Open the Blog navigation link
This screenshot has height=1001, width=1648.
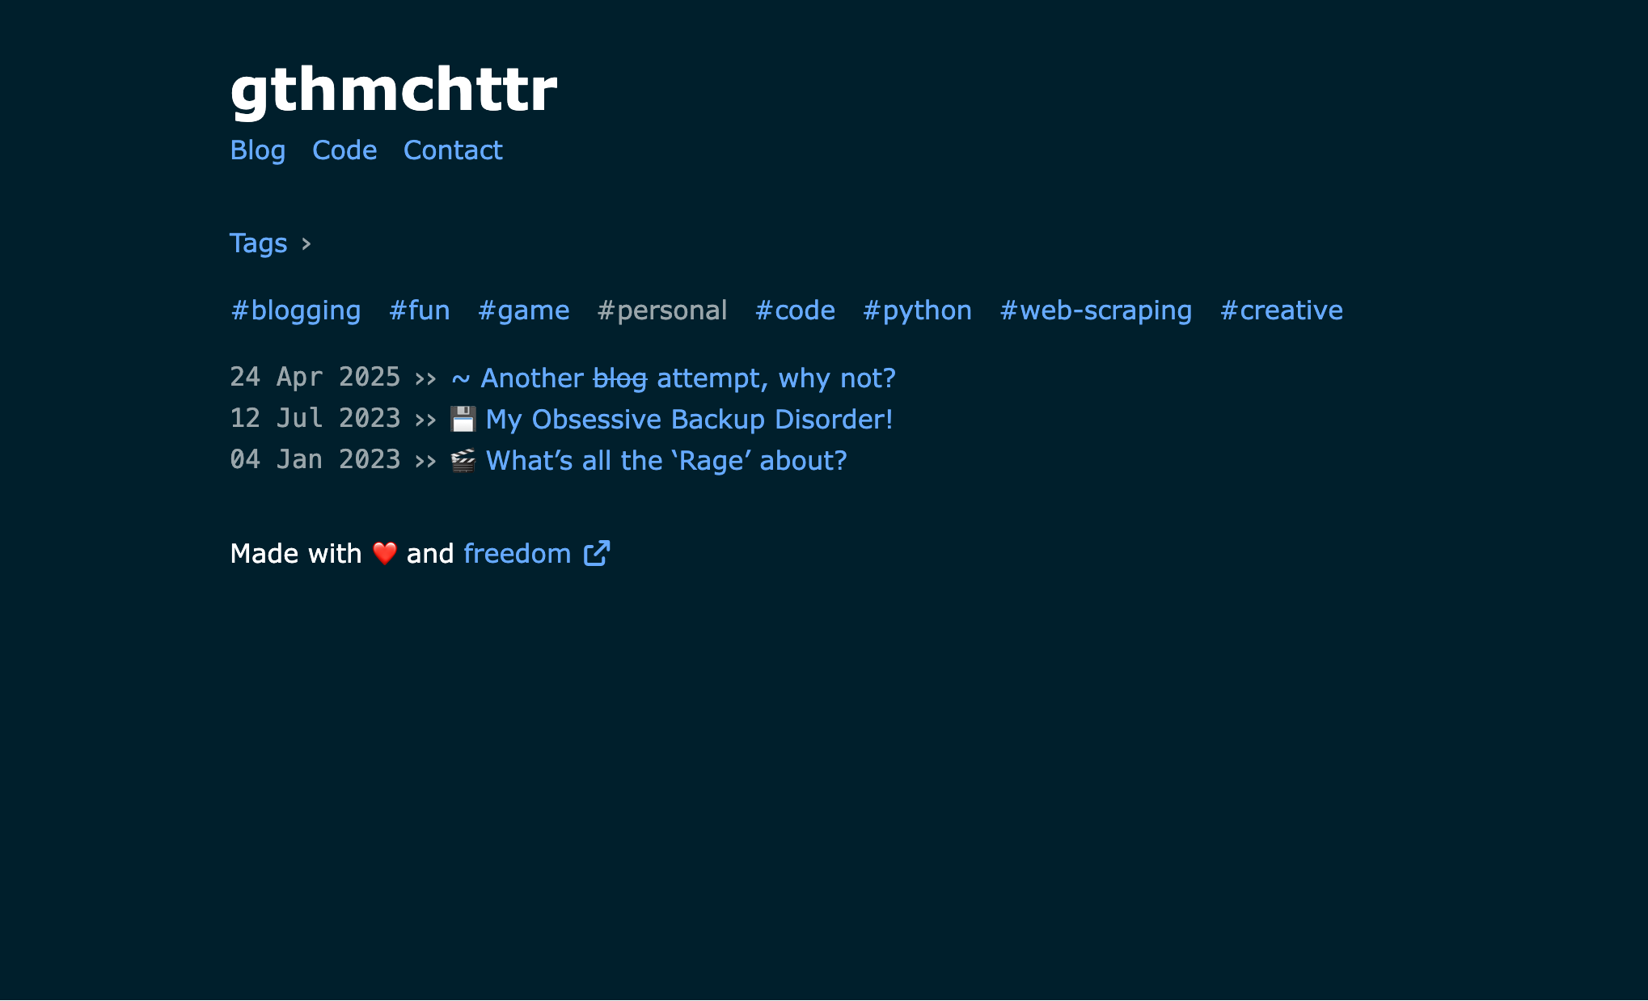point(258,150)
